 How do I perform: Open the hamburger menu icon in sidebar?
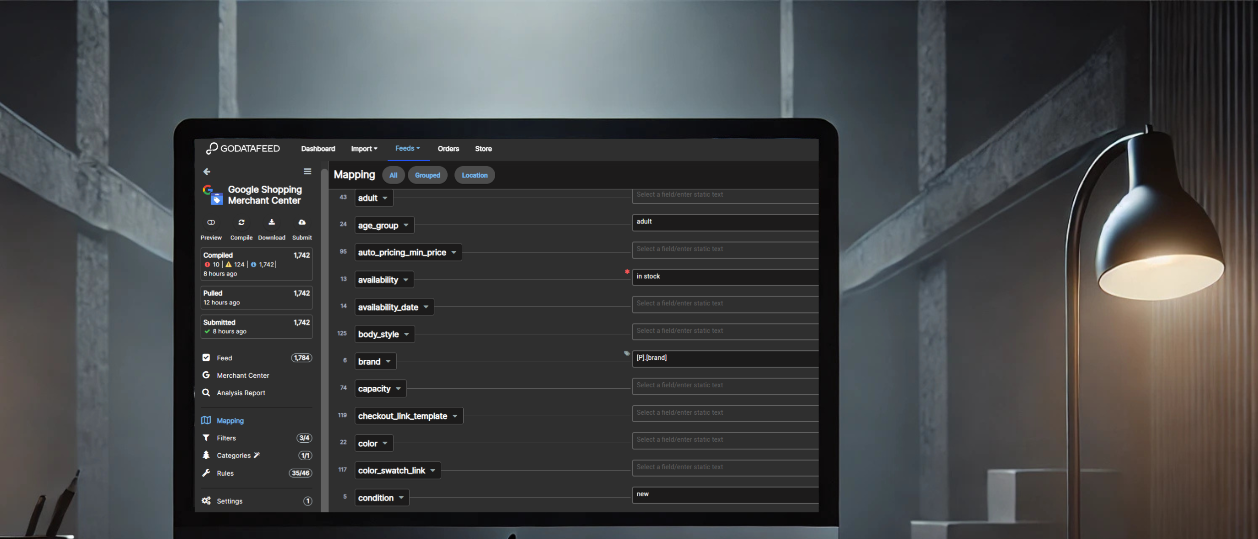[x=308, y=172]
